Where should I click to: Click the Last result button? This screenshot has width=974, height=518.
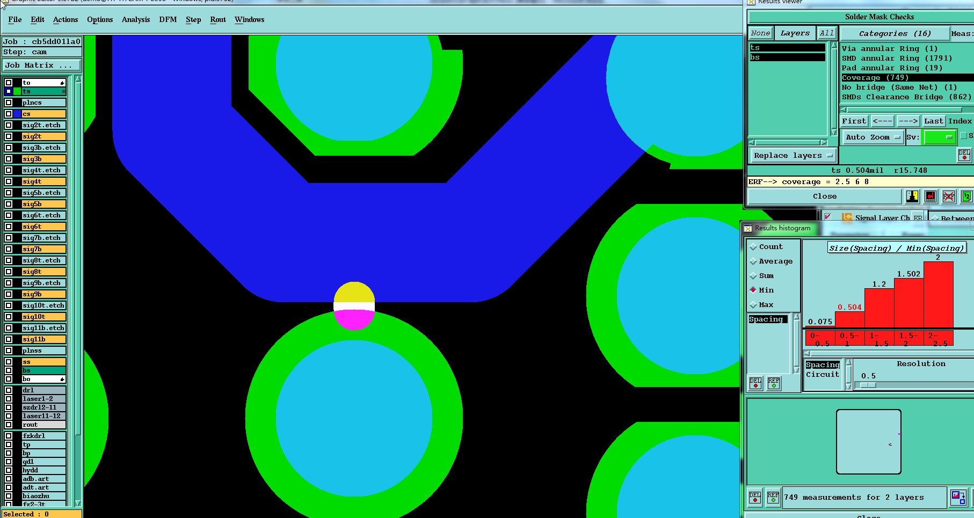click(933, 121)
